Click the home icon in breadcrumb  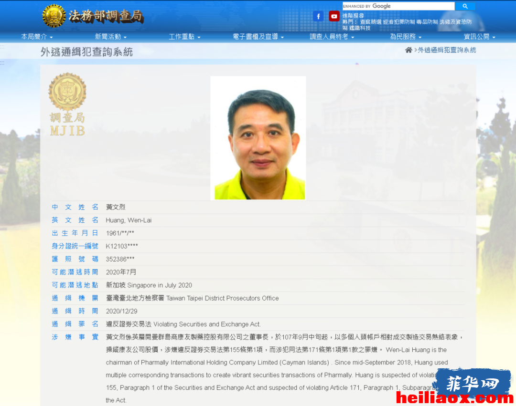(408, 50)
